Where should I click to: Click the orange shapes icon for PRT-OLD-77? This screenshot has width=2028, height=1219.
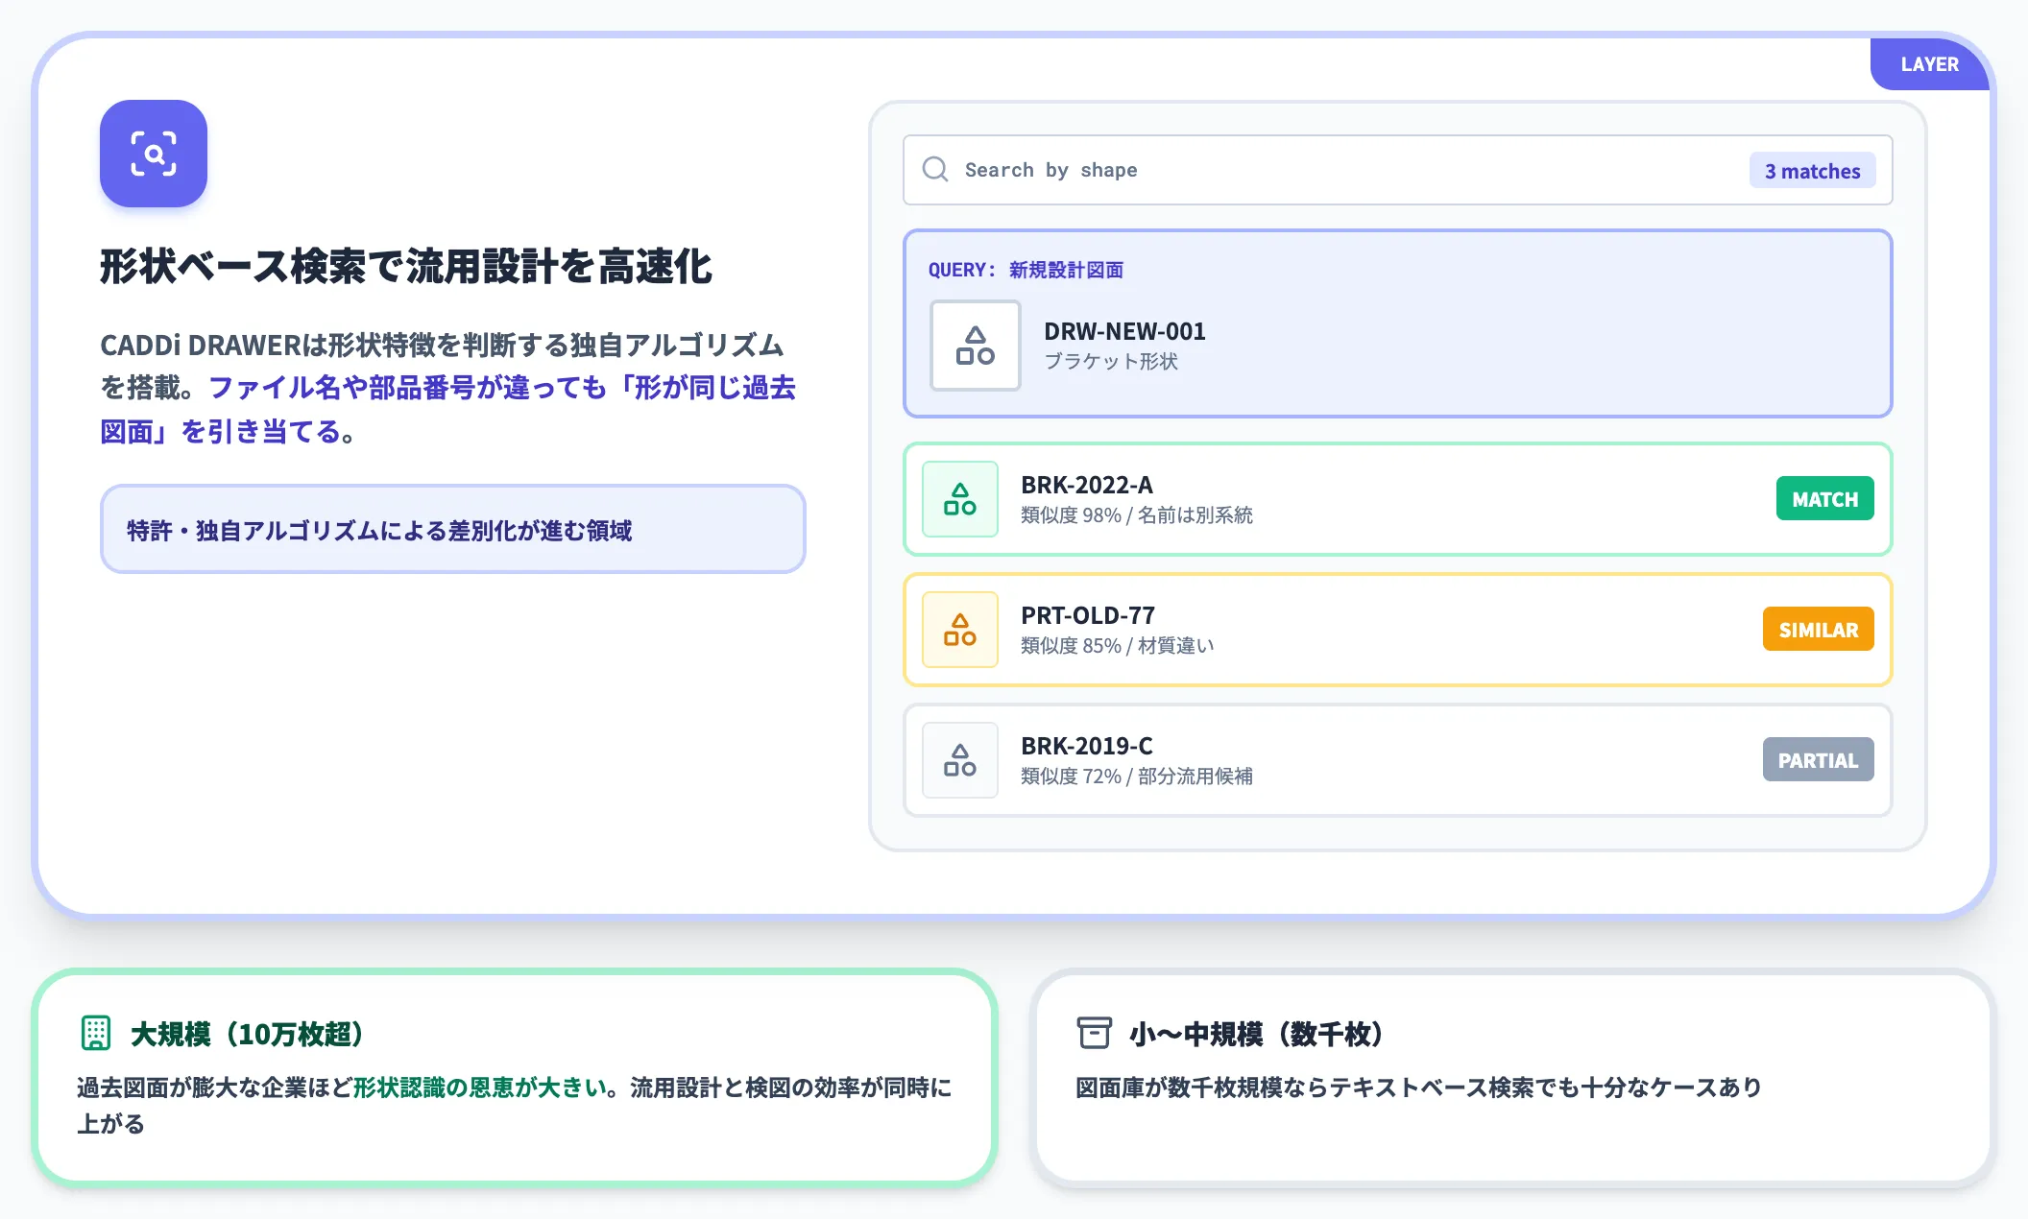[x=960, y=630]
